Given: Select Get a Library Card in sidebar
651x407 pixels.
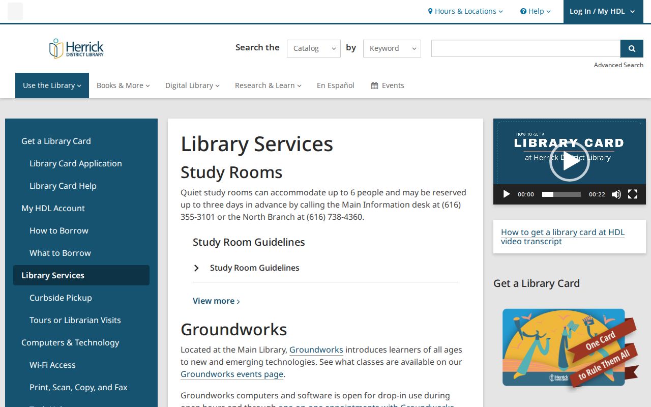Looking at the screenshot, I should coord(56,141).
